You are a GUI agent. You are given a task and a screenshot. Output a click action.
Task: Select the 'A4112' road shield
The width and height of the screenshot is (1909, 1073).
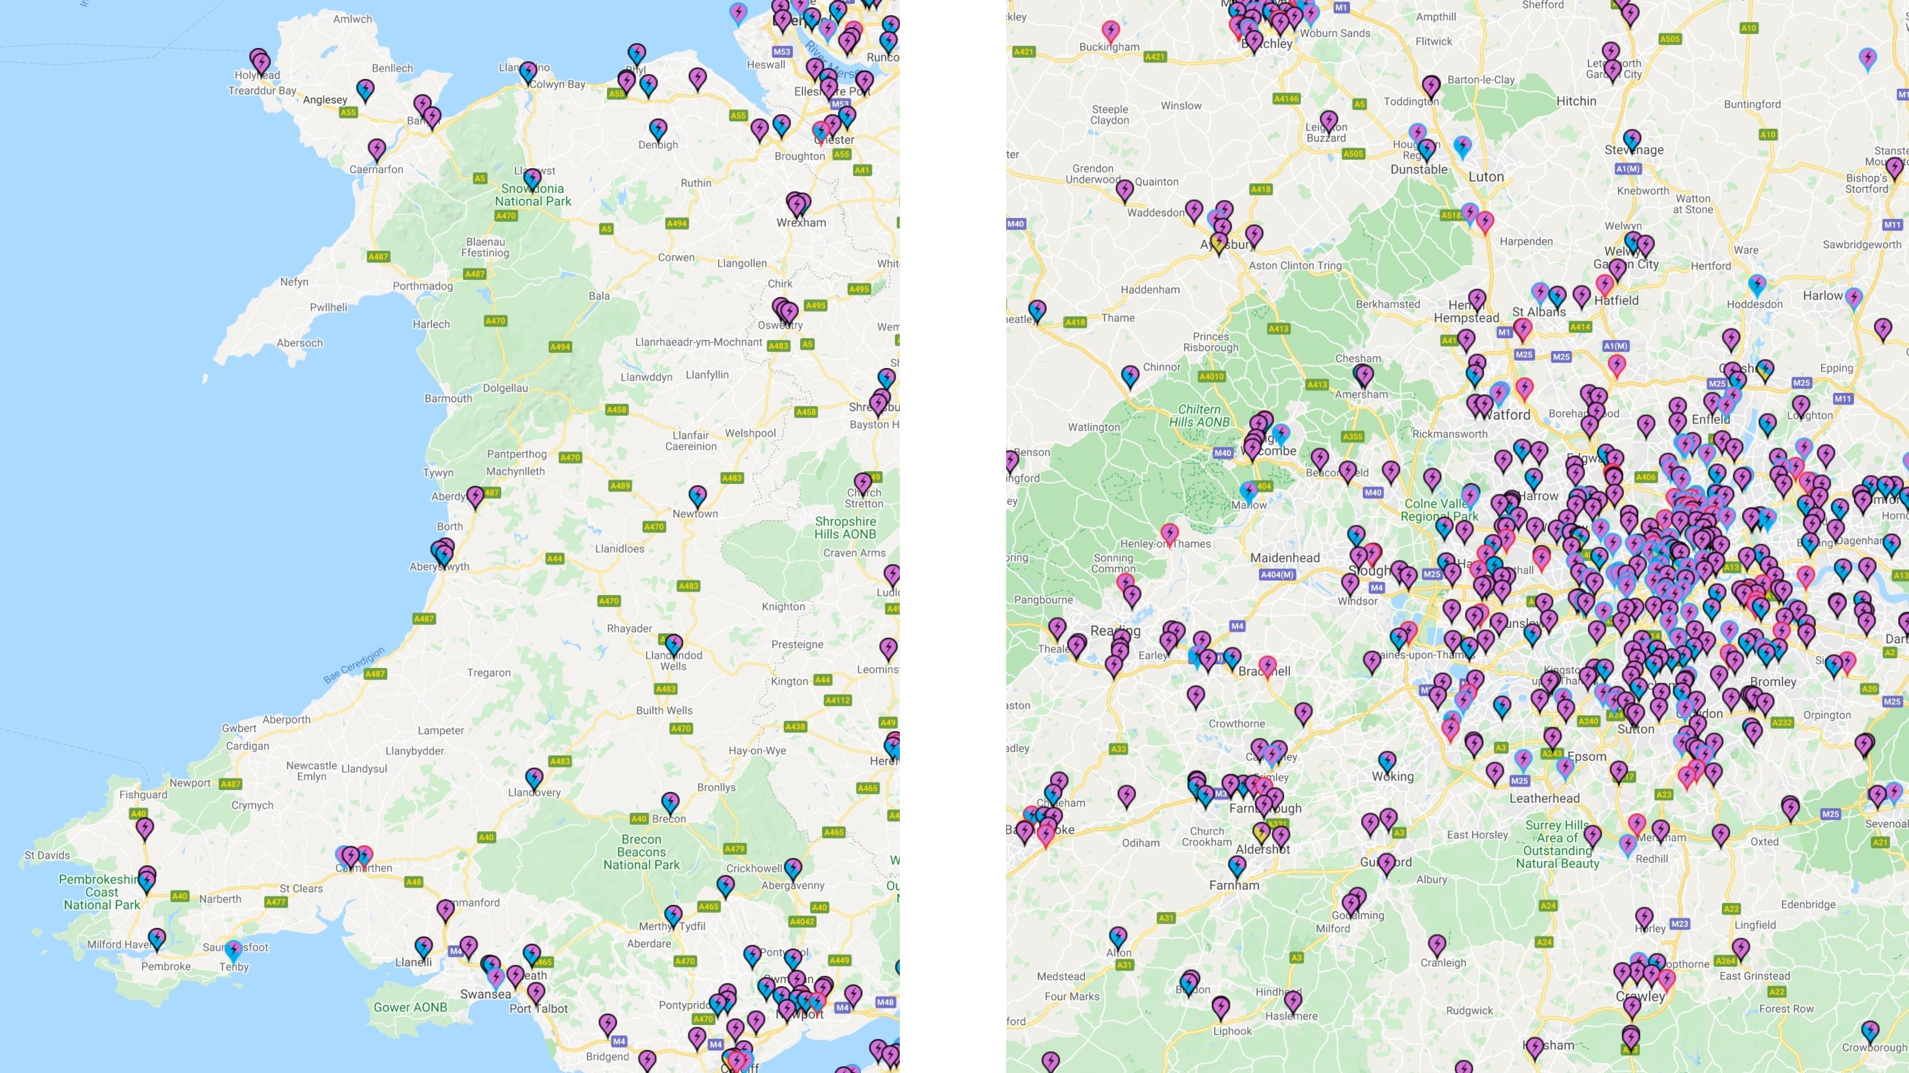tap(837, 700)
